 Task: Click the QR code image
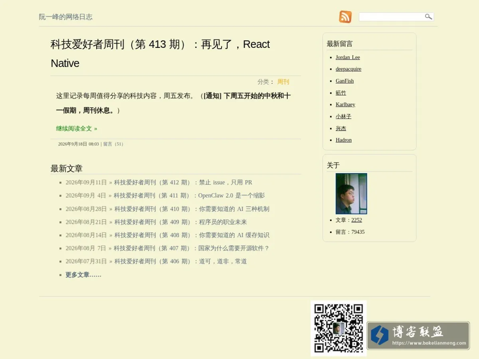click(338, 328)
